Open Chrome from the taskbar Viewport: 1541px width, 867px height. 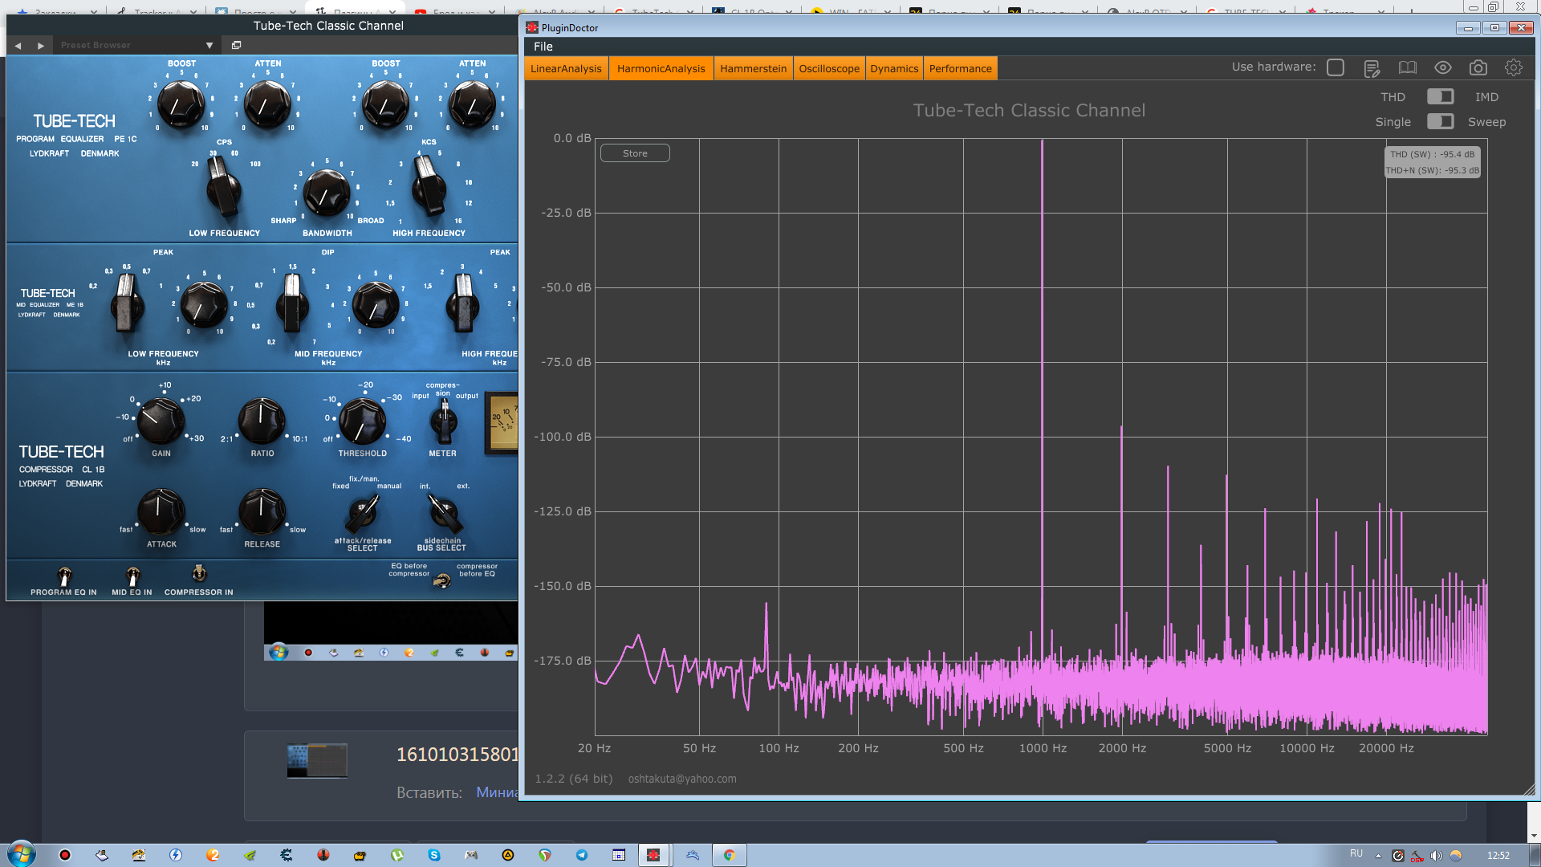pos(729,855)
